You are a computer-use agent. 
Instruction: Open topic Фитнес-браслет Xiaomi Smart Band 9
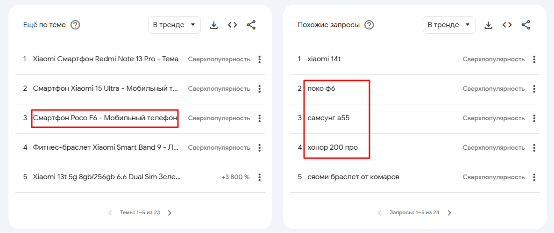pyautogui.click(x=106, y=147)
